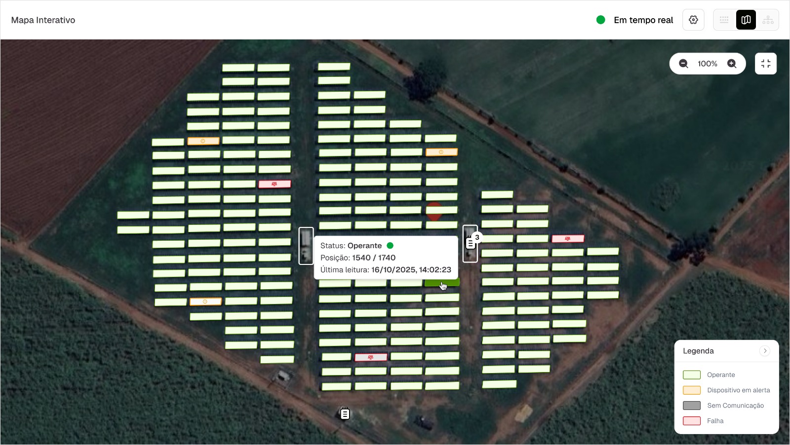This screenshot has width=790, height=445.
Task: Collapse the Legenda panel with its chevron
Action: (x=765, y=351)
